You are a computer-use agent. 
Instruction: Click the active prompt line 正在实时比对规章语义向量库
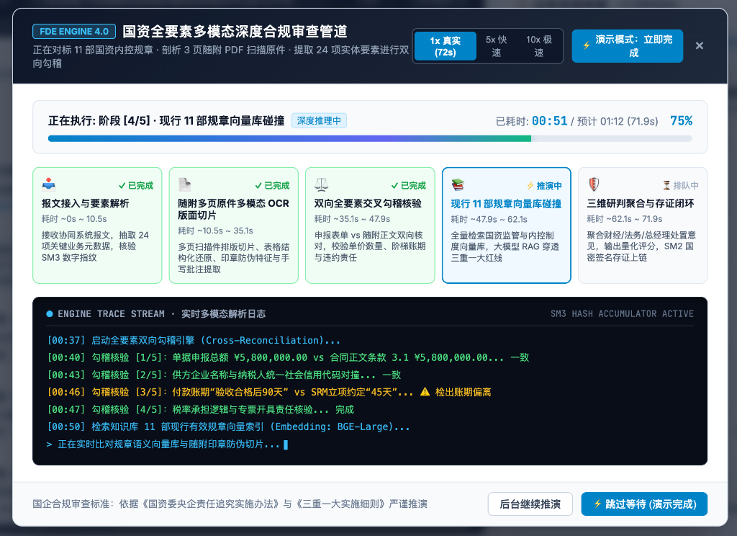tap(167, 445)
